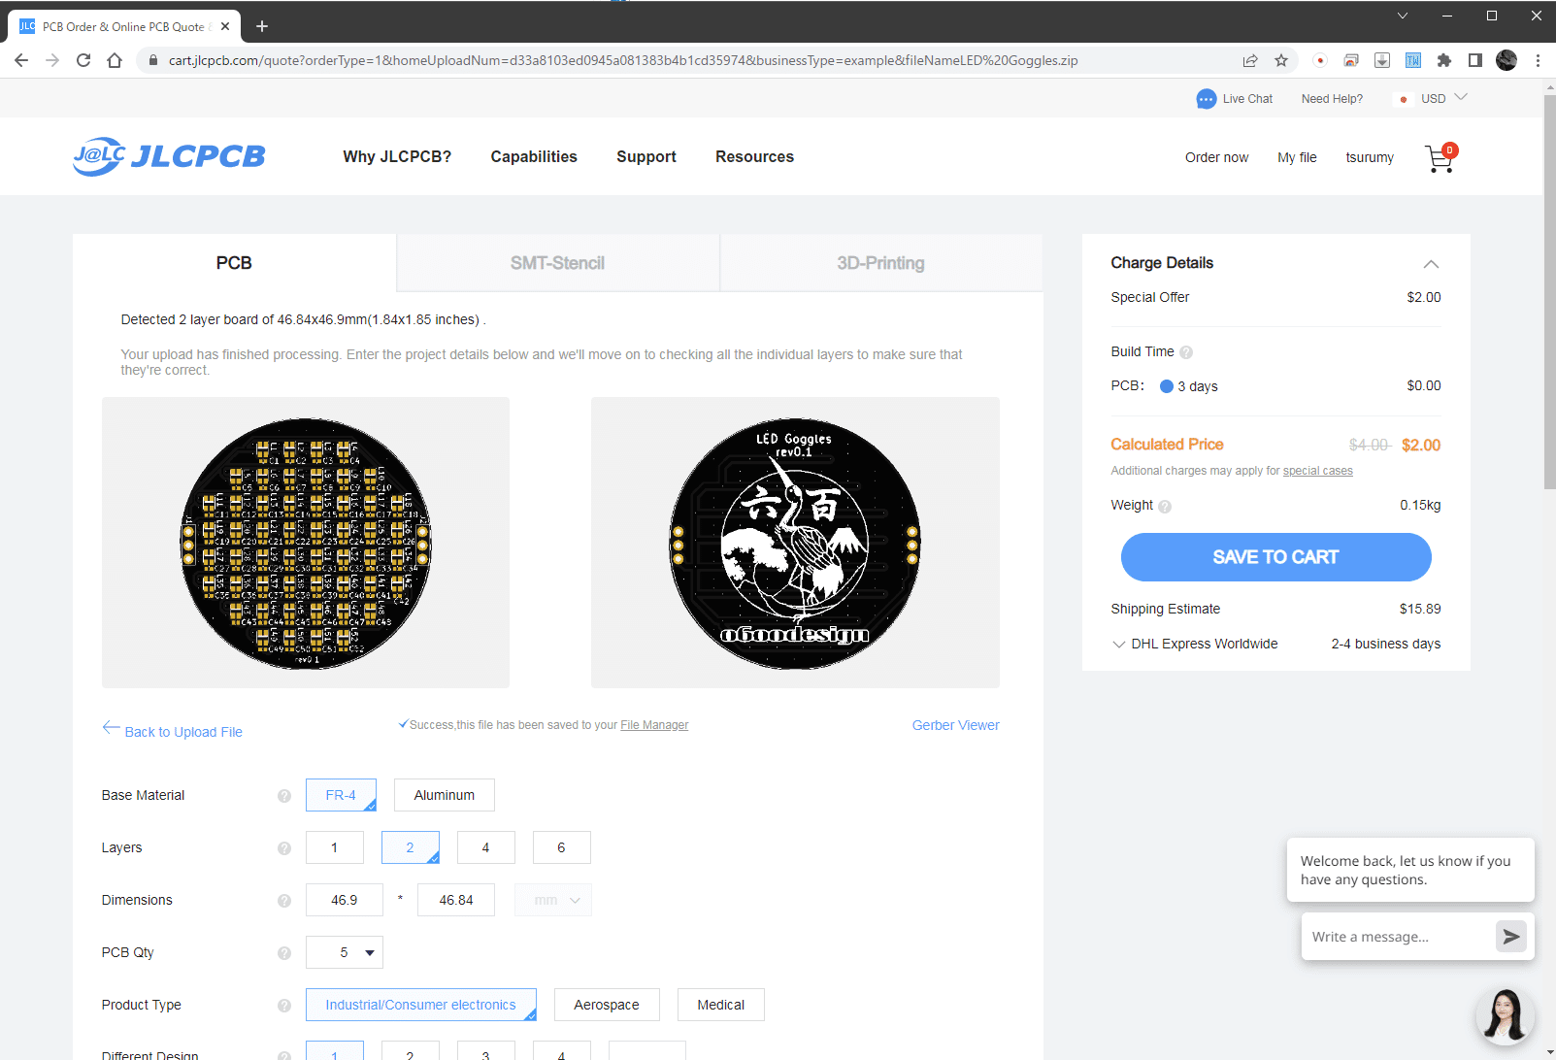Click Order now link
The height and width of the screenshot is (1060, 1556).
(1217, 157)
